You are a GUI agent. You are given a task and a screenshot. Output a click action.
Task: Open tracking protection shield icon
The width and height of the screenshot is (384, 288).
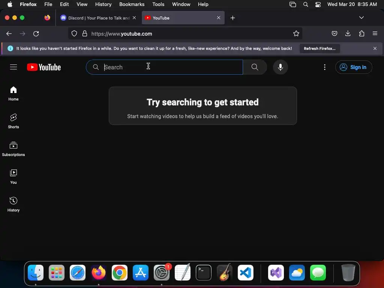pos(74,33)
